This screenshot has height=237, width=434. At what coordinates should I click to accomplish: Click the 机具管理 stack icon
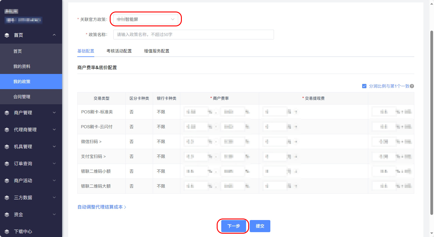click(7, 147)
